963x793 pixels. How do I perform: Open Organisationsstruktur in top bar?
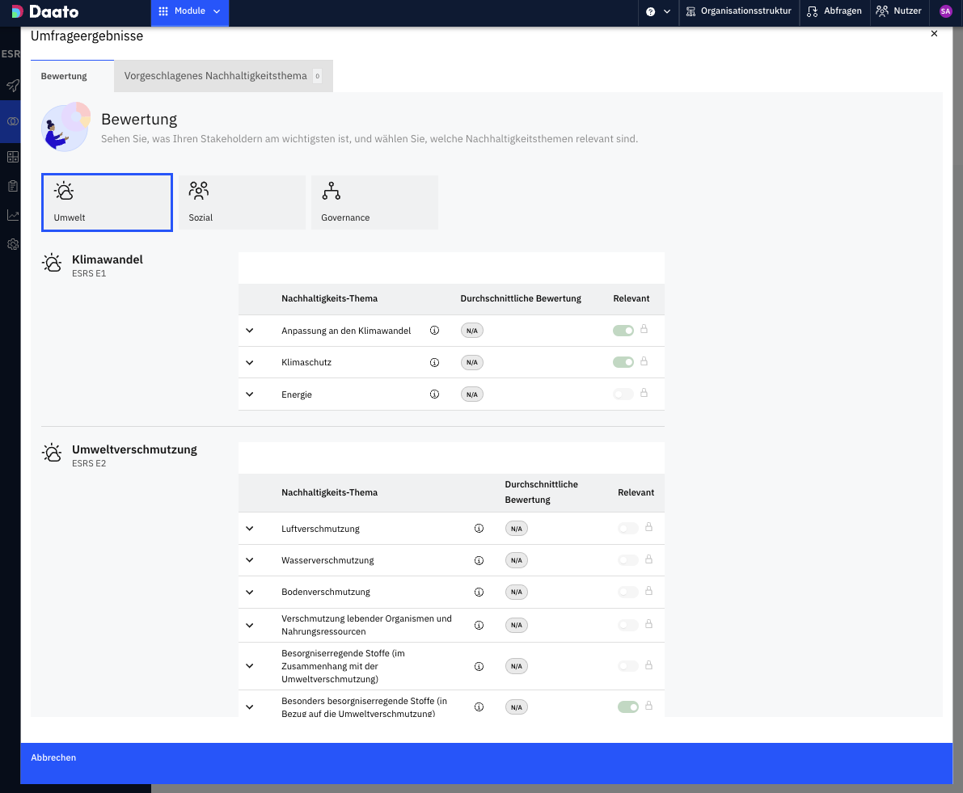738,11
